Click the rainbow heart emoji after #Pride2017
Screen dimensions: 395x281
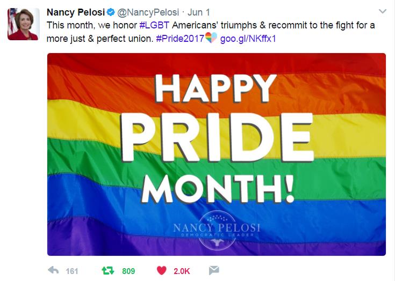211,39
